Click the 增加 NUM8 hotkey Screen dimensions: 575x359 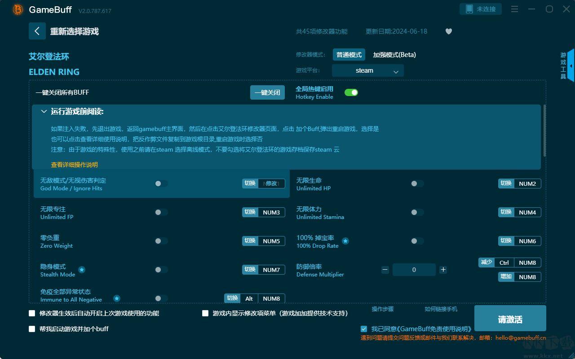point(519,277)
